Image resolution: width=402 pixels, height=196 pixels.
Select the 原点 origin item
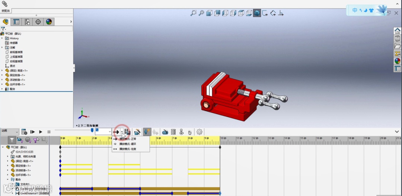12,66
